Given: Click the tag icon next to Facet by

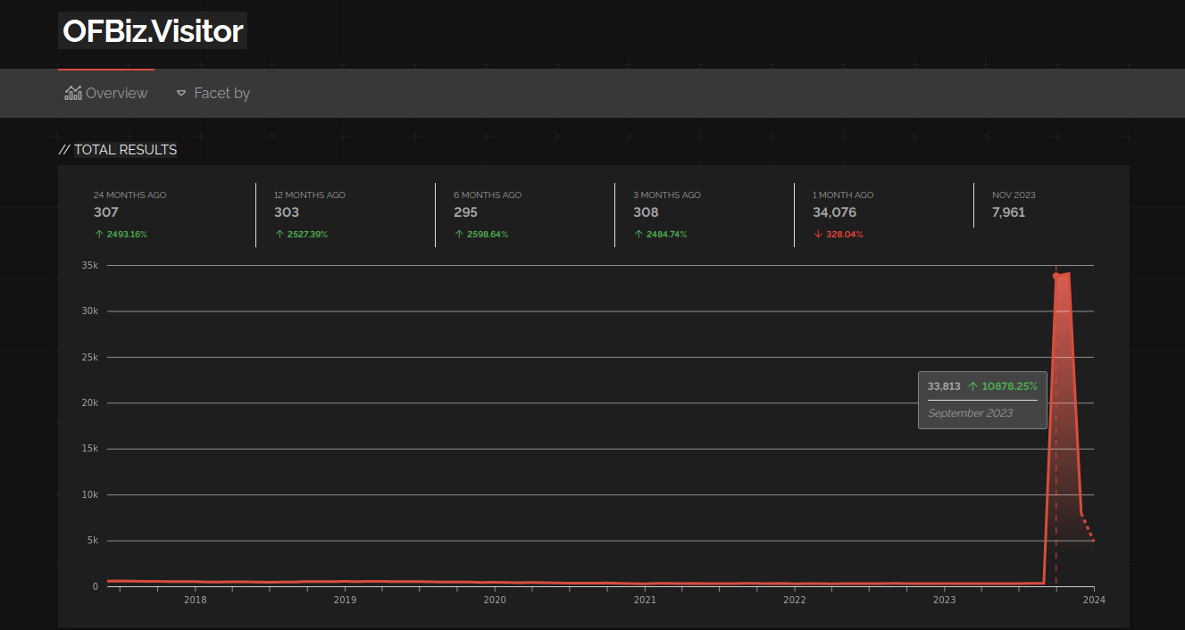Looking at the screenshot, I should coord(181,93).
